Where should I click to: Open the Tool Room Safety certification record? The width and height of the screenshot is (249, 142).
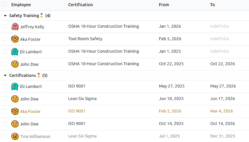click(85, 39)
